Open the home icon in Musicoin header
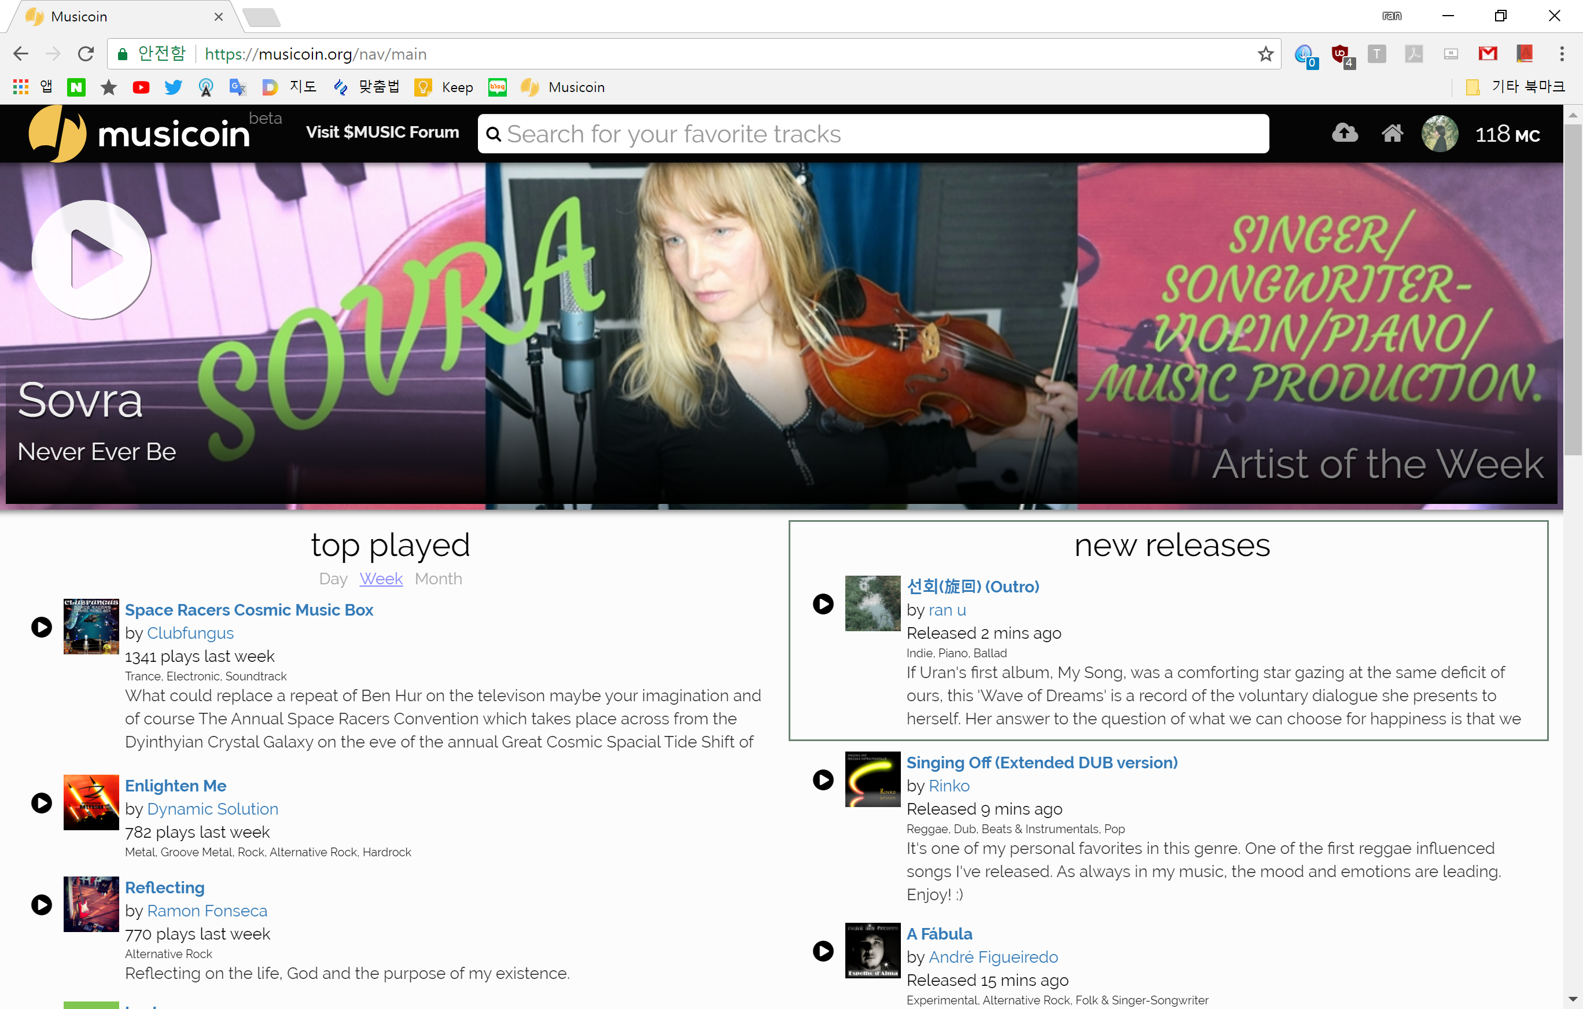 (1391, 134)
